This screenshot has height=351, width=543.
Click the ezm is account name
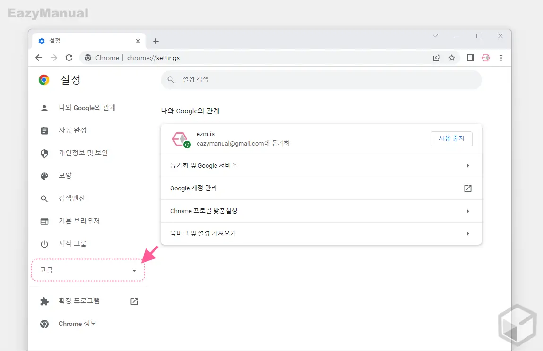206,134
